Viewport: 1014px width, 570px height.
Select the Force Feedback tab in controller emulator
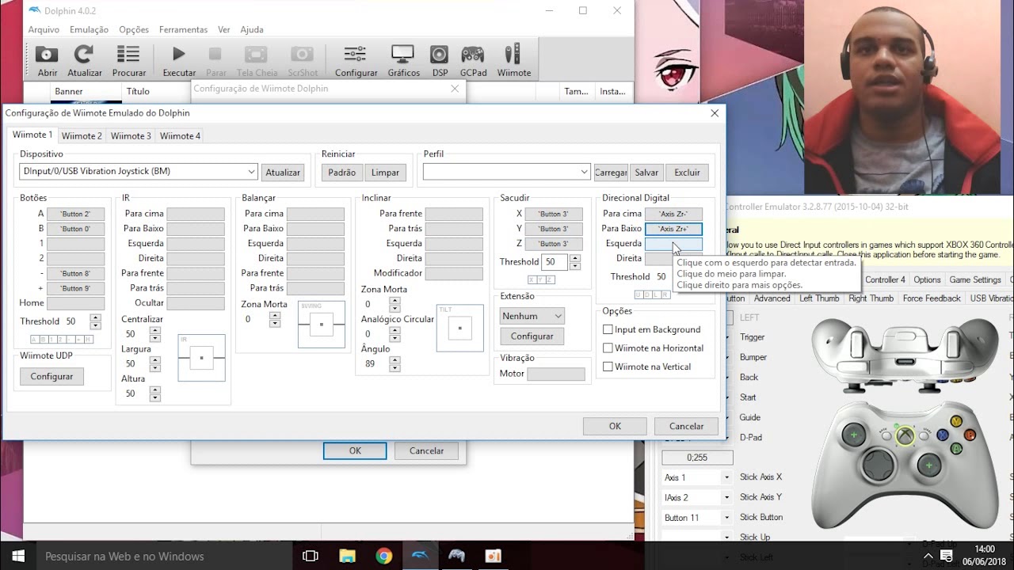(932, 298)
